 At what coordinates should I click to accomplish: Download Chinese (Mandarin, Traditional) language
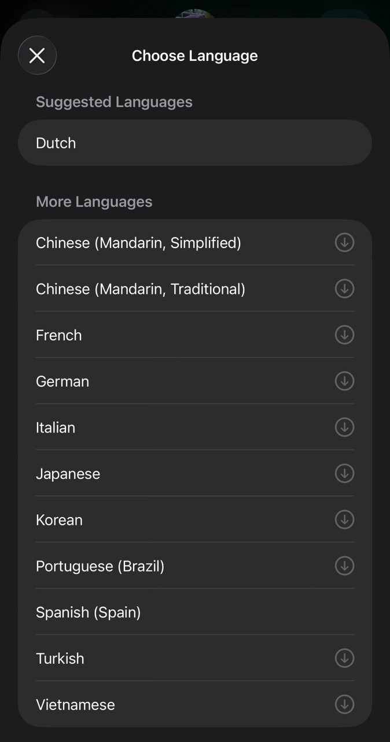[344, 289]
